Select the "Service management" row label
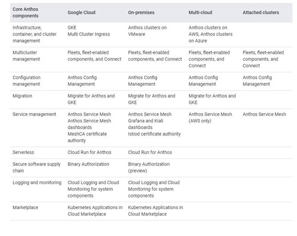Viewport: 297px width, 236px height. point(34,114)
